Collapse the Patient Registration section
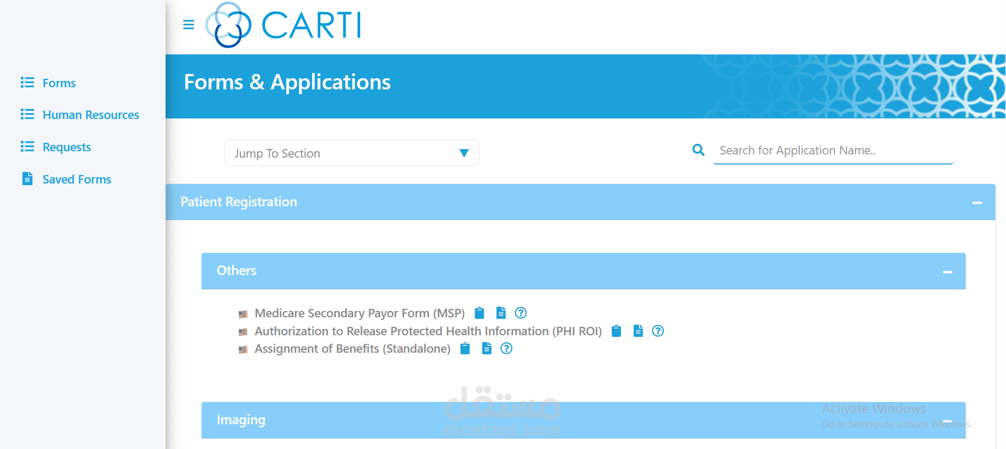 click(977, 203)
